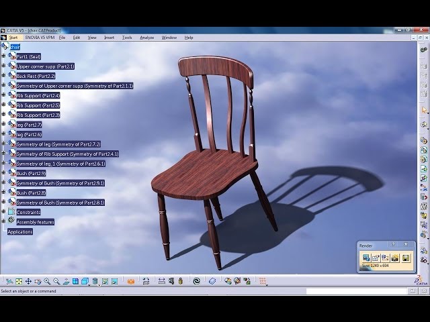The width and height of the screenshot is (430, 322).
Task: Open the Tools menu
Action: (127, 38)
